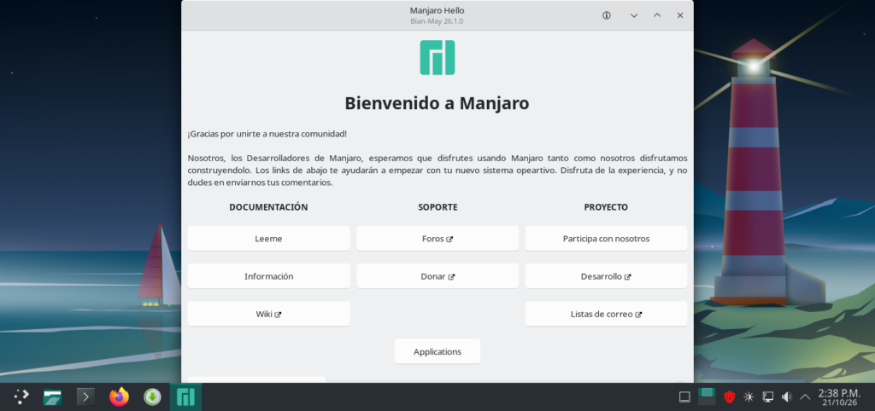Open the software installer green download icon
The image size is (875, 411).
coord(152,397)
